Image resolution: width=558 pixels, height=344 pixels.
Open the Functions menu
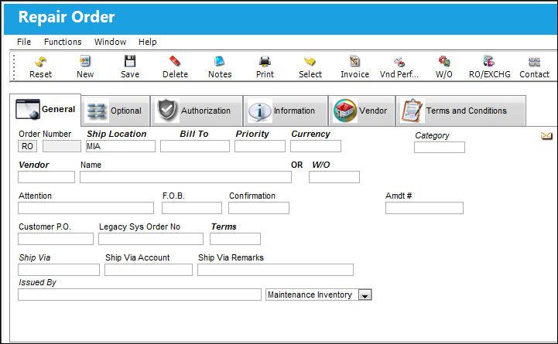pos(63,42)
